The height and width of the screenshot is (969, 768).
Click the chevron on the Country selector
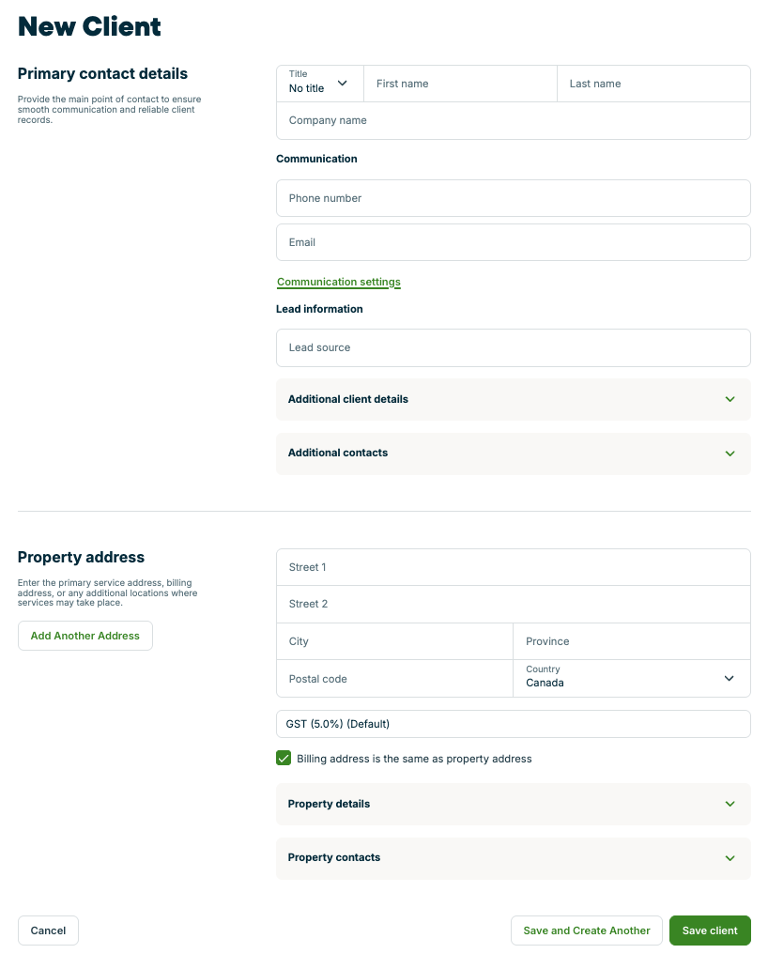730,677
